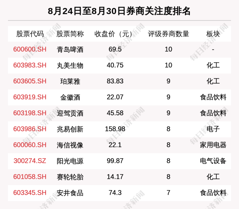Click sector 食品饮料 in 安井食品 row
The width and height of the screenshot is (239, 209).
(213, 193)
